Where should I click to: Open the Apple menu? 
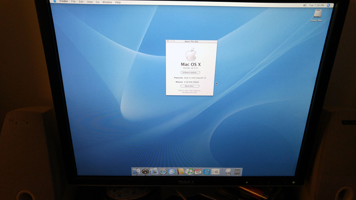pos(54,1)
